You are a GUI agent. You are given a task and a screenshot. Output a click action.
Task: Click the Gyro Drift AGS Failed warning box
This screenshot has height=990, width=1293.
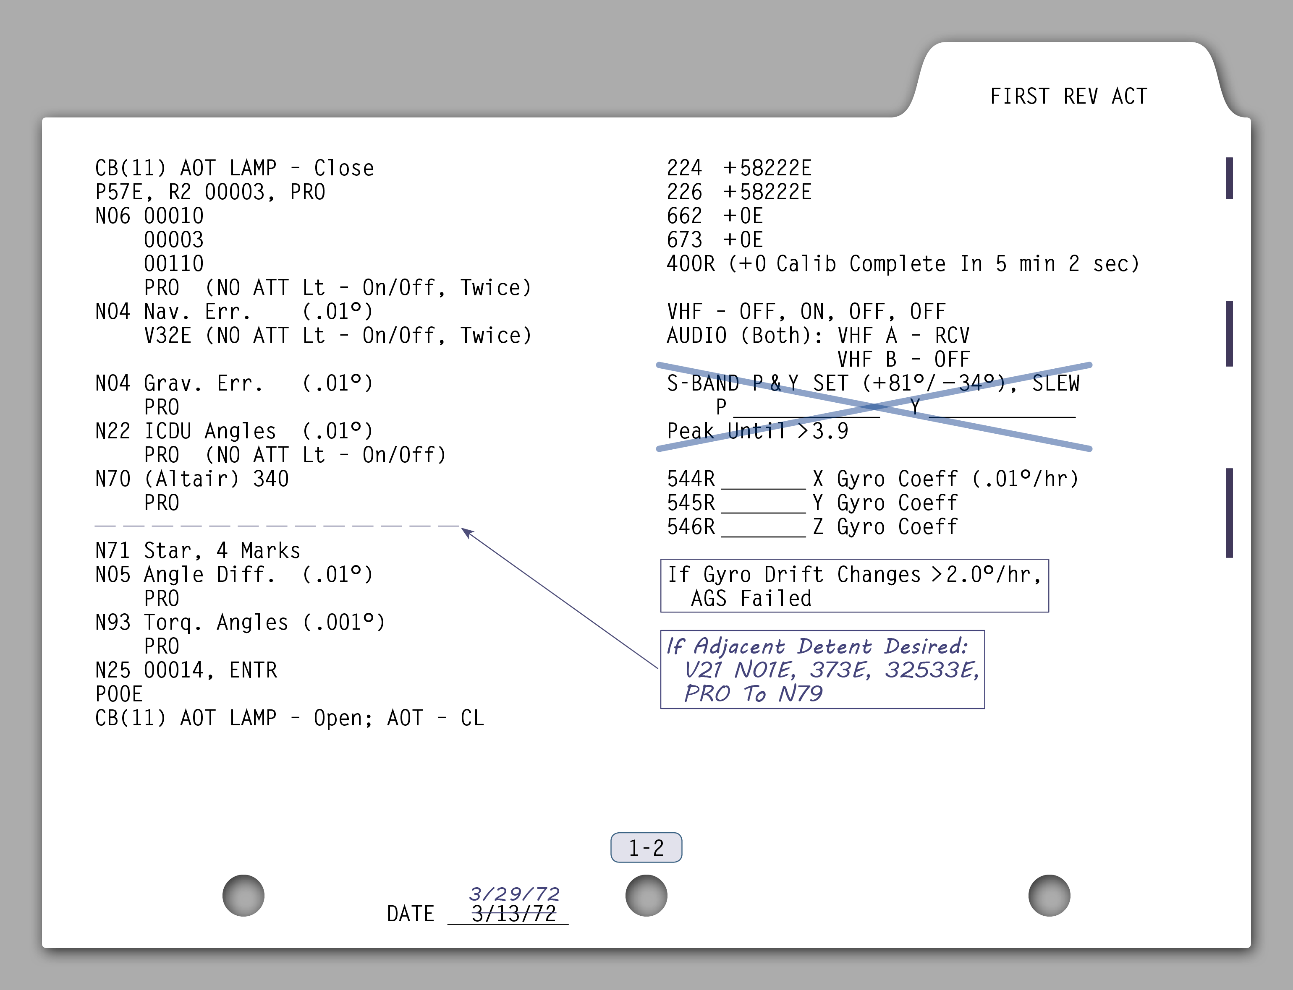point(854,586)
